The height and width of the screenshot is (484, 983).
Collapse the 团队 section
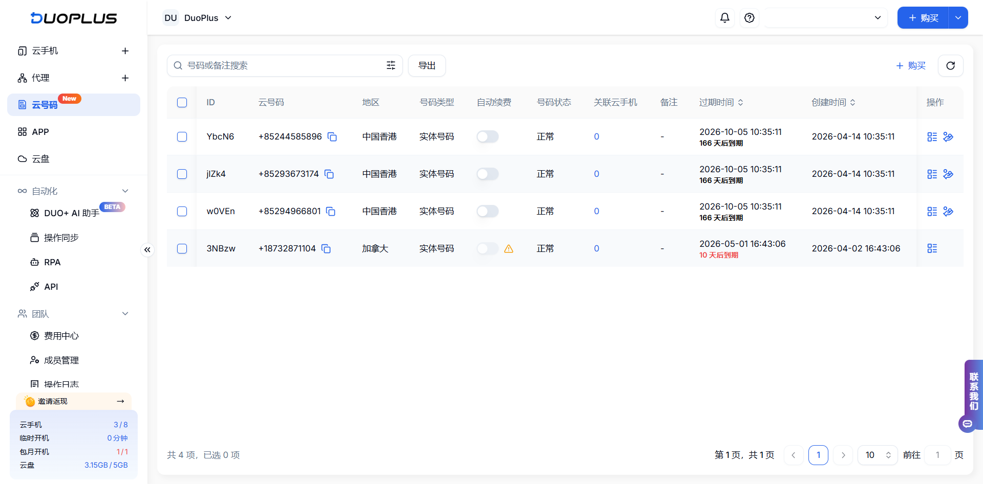(x=125, y=314)
